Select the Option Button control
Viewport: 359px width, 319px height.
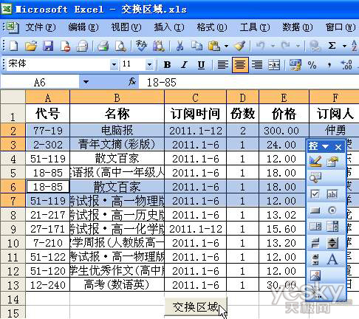(x=332, y=210)
